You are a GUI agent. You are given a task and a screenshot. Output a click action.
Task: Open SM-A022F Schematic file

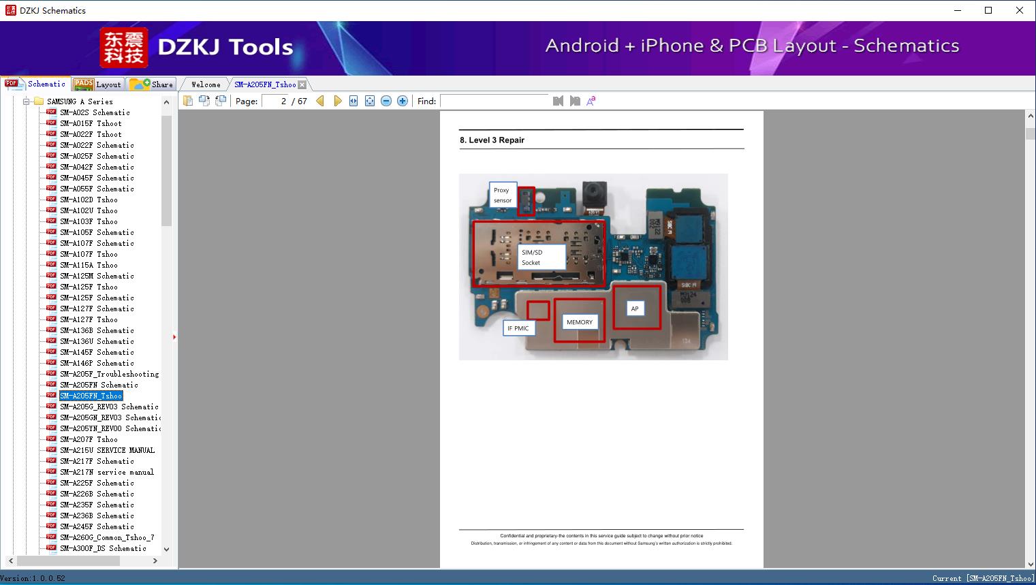click(97, 145)
